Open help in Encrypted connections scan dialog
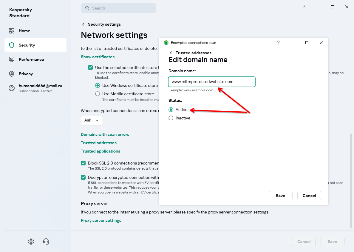 click(278, 43)
